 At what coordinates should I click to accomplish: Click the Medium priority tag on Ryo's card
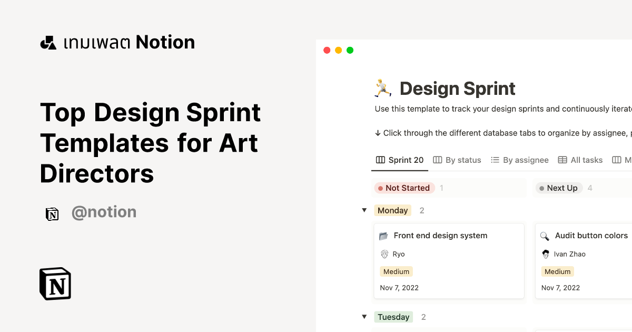(396, 271)
